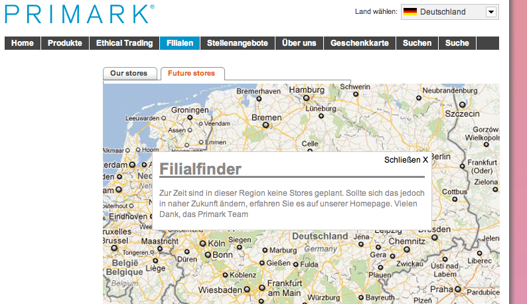527x304 pixels.
Task: Click the Chemnitz map marker
Action: point(407,250)
